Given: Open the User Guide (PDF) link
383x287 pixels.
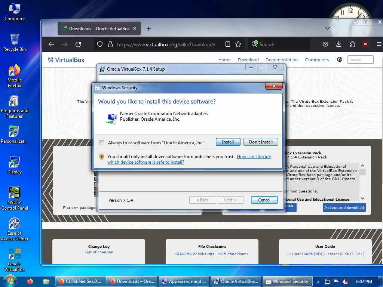Looking at the screenshot, I should [x=308, y=254].
